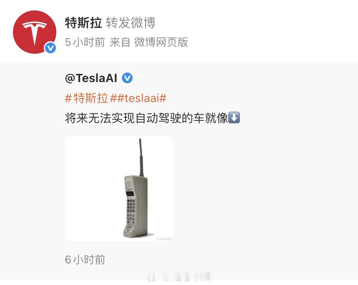Click the blurred watermark at the bottom

pos(179,276)
